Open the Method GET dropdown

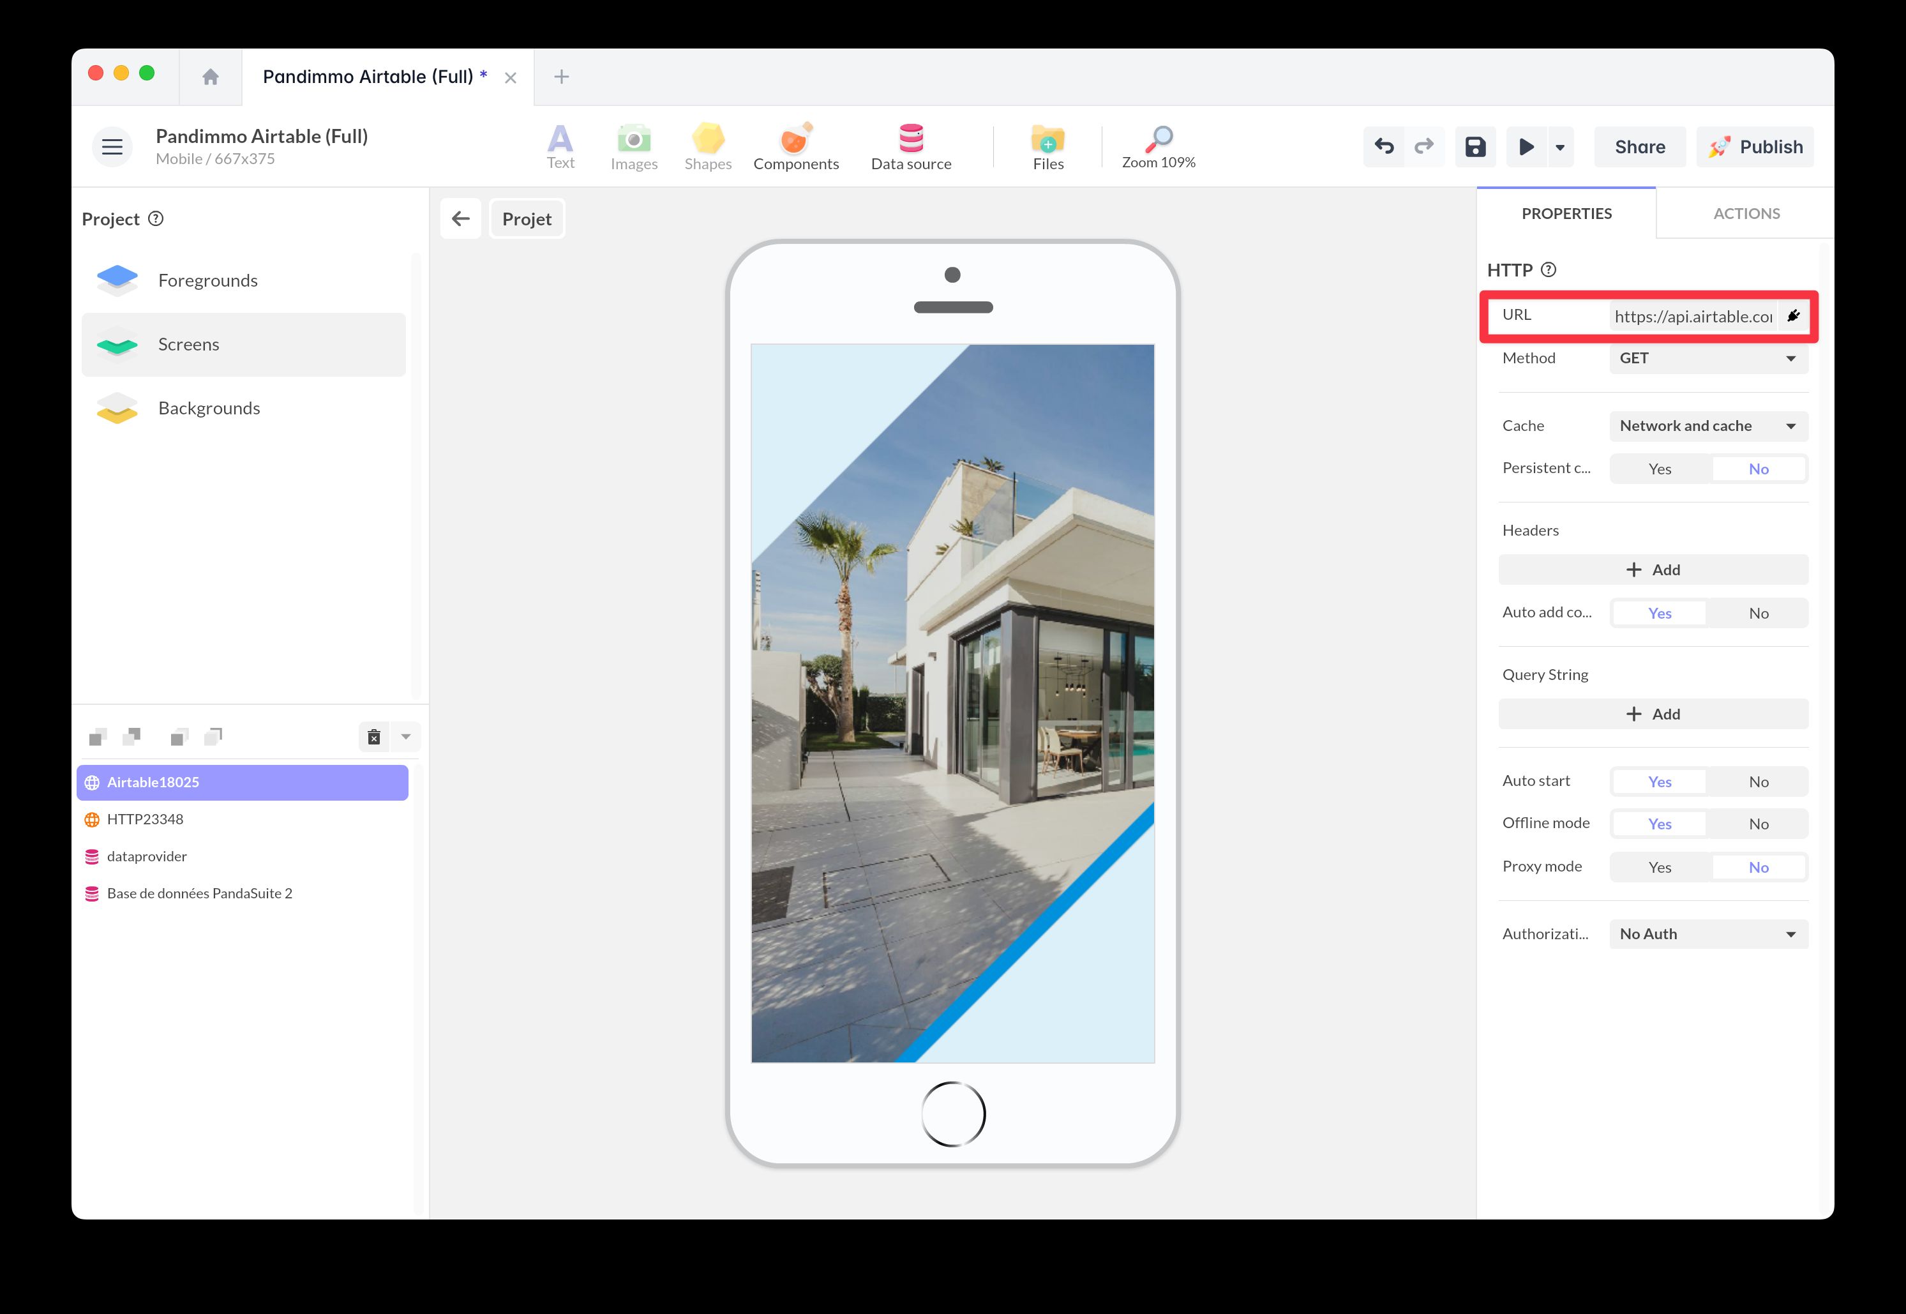1707,358
